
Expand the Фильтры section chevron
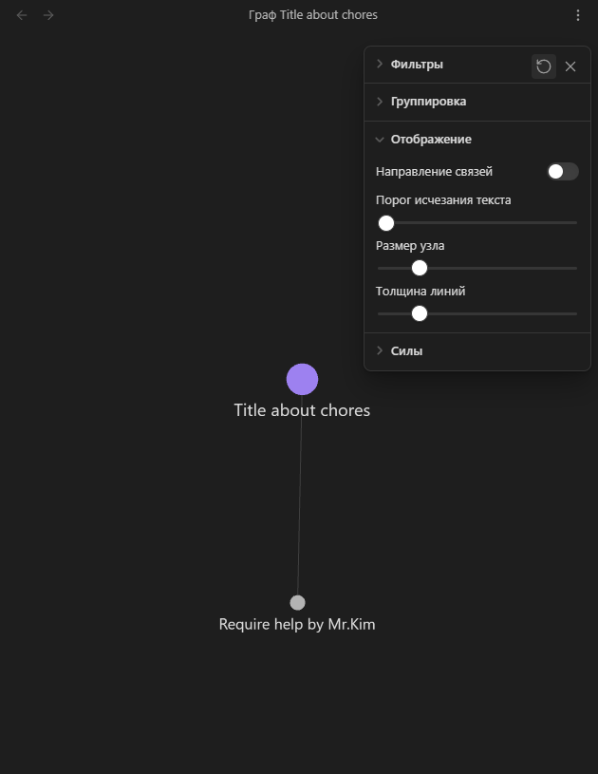(380, 64)
